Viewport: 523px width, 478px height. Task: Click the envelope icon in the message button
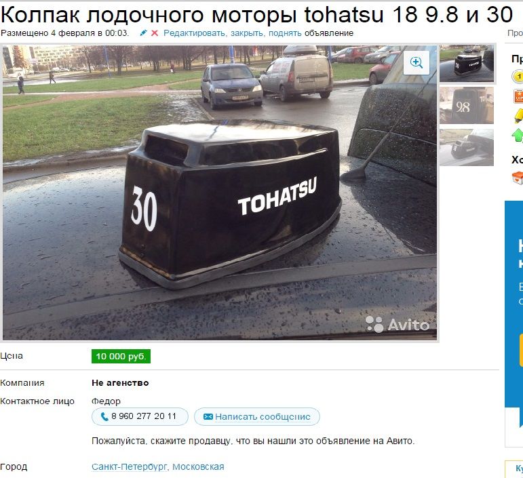tap(208, 417)
